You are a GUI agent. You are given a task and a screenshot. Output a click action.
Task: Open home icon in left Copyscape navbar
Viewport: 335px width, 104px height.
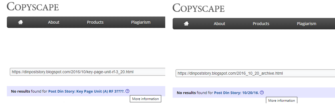(x=21, y=22)
